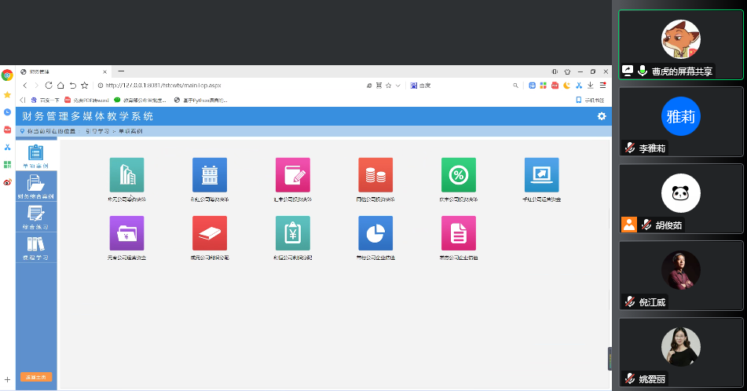Open the pink notebook-and-pencil icon case
This screenshot has width=747, height=391.
[x=293, y=175]
